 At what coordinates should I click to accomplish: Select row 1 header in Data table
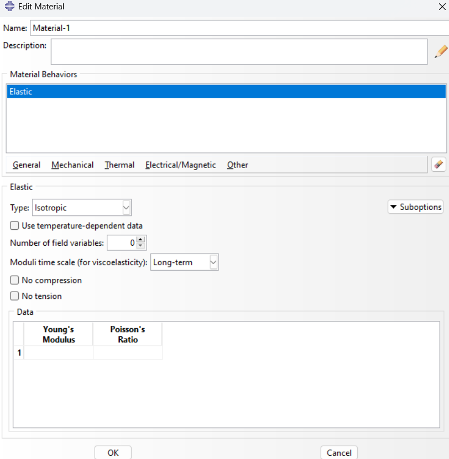(x=19, y=352)
